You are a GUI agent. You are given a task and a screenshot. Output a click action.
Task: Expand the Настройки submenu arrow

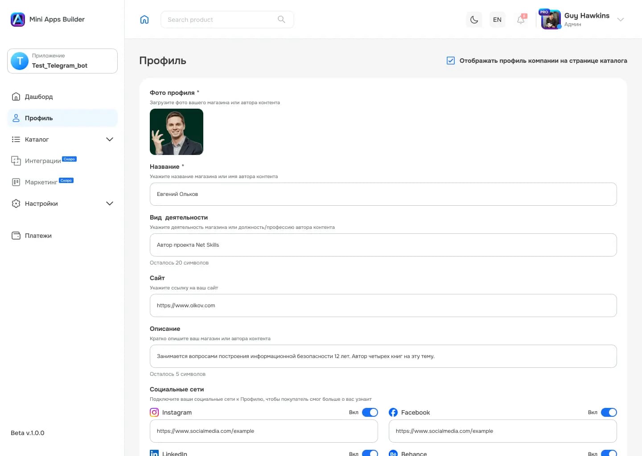click(x=110, y=204)
